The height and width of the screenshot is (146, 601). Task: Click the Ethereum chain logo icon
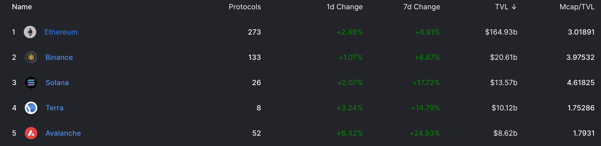(x=30, y=32)
